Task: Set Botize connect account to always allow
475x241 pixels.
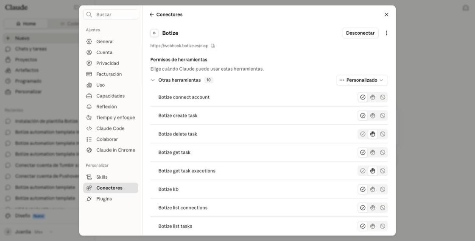Action: click(363, 97)
